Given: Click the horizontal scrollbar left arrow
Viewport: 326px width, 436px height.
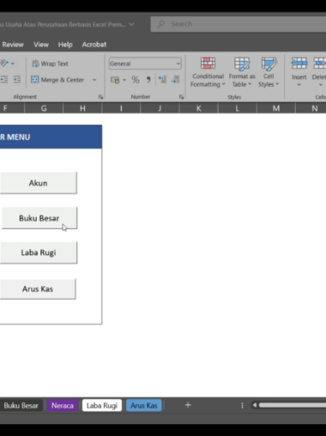Looking at the screenshot, I should [x=255, y=405].
